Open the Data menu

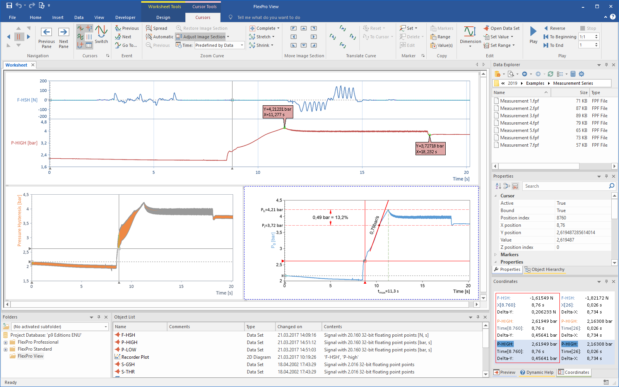tap(79, 17)
